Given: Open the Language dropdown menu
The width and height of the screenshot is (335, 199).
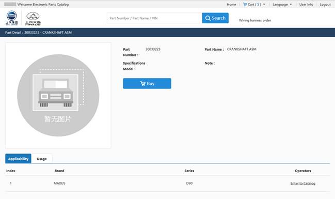Looking at the screenshot, I should coord(282,4).
